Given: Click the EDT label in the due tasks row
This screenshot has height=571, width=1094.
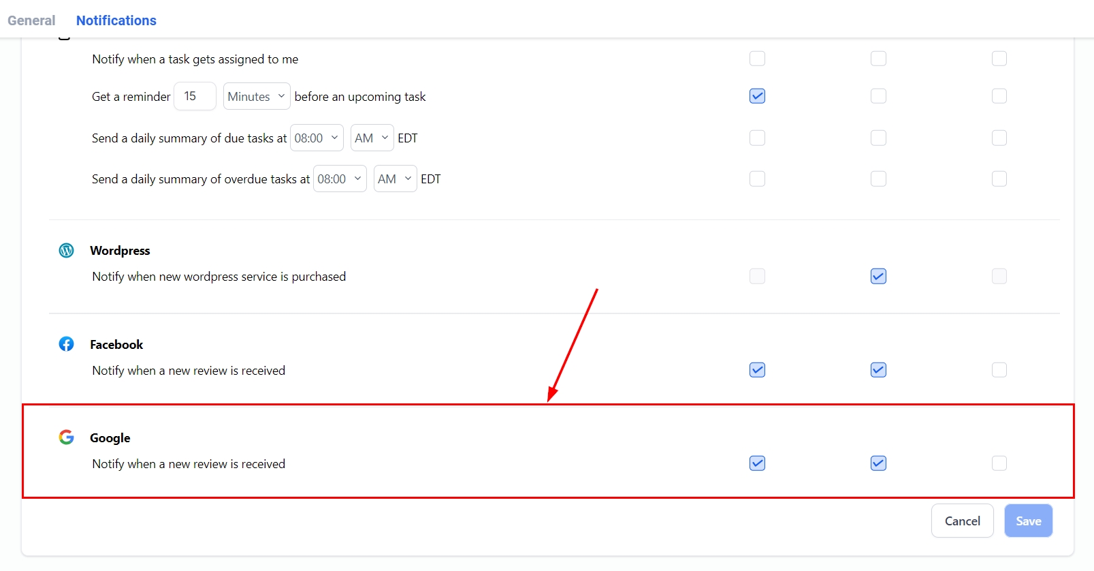Looking at the screenshot, I should click(408, 138).
